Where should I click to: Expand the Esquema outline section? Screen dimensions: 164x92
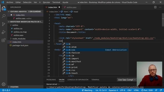(x=9, y=87)
